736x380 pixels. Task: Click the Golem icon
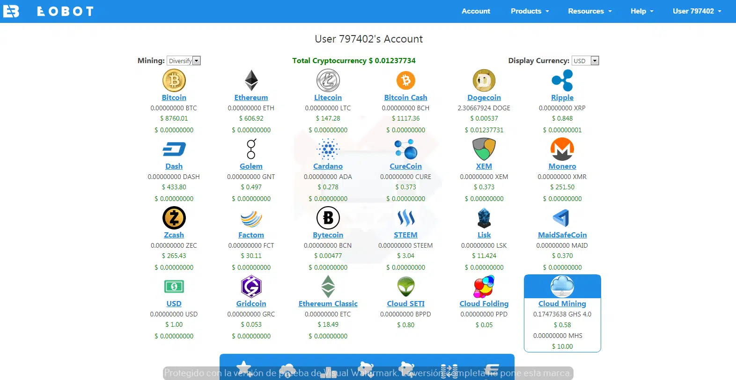tap(251, 149)
